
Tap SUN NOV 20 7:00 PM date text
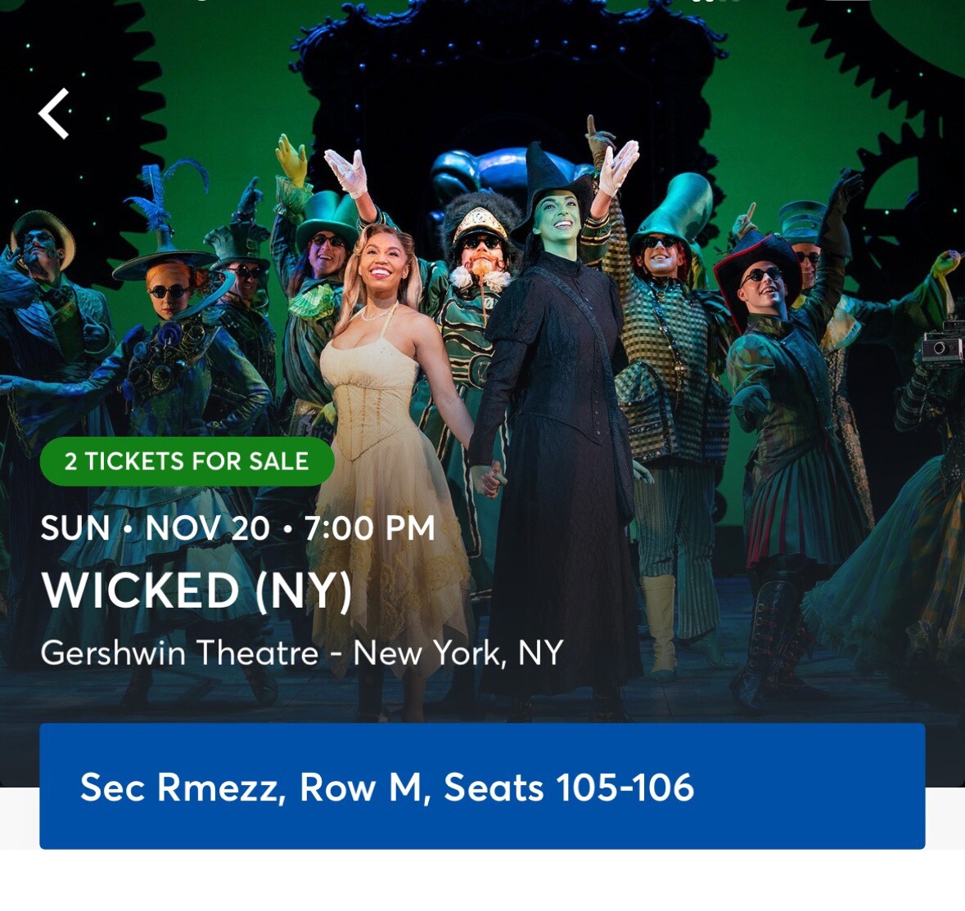coord(237,528)
